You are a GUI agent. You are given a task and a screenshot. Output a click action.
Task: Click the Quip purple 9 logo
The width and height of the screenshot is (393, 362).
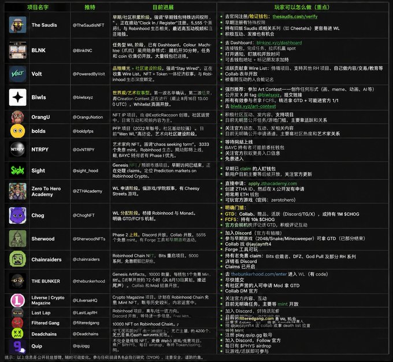click(17, 346)
